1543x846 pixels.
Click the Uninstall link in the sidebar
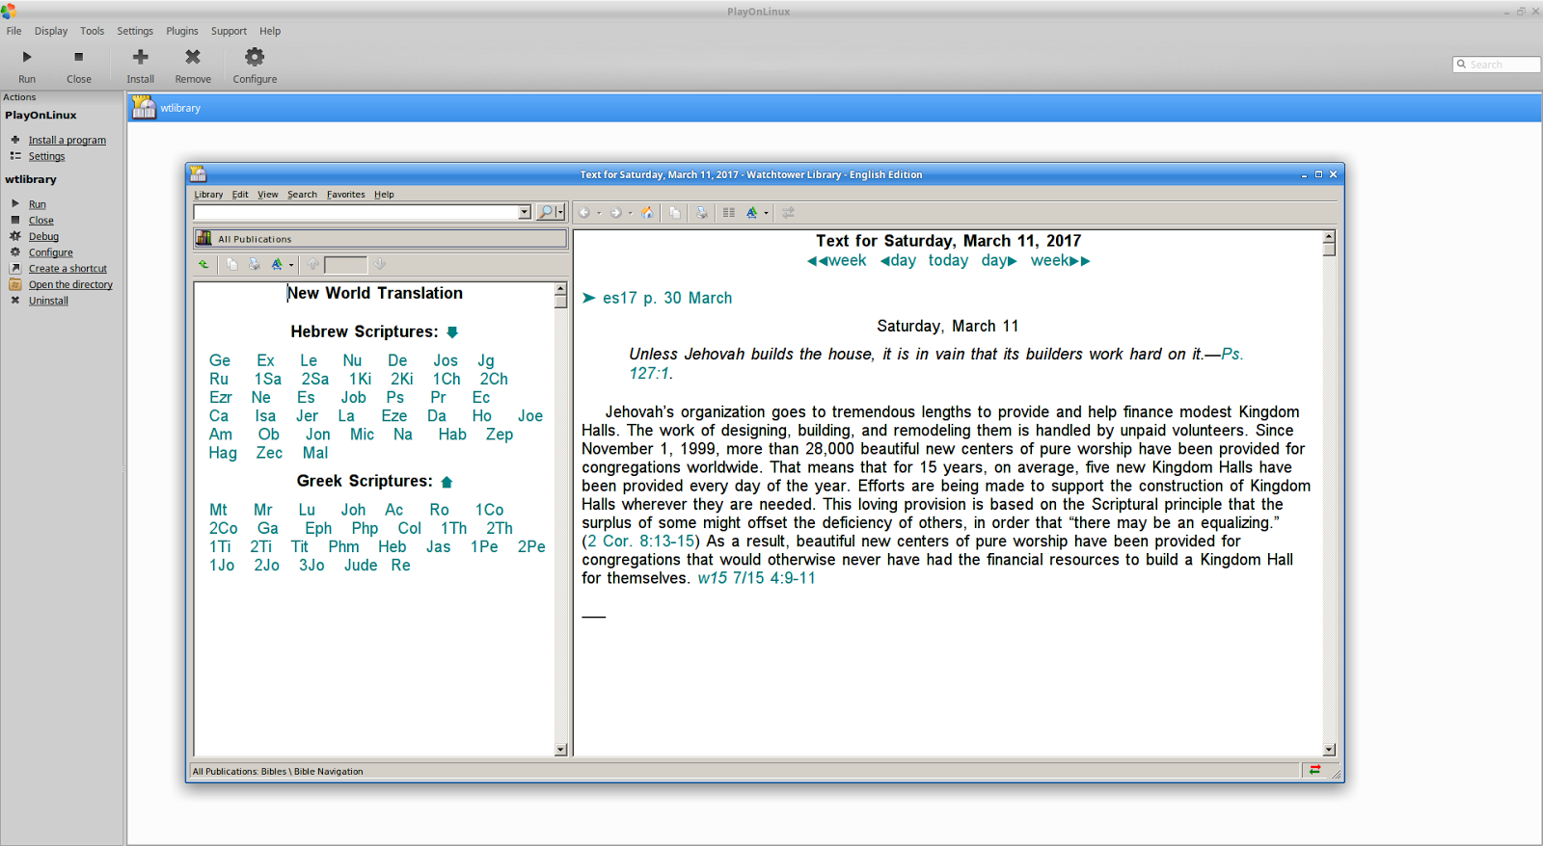pyautogui.click(x=48, y=301)
